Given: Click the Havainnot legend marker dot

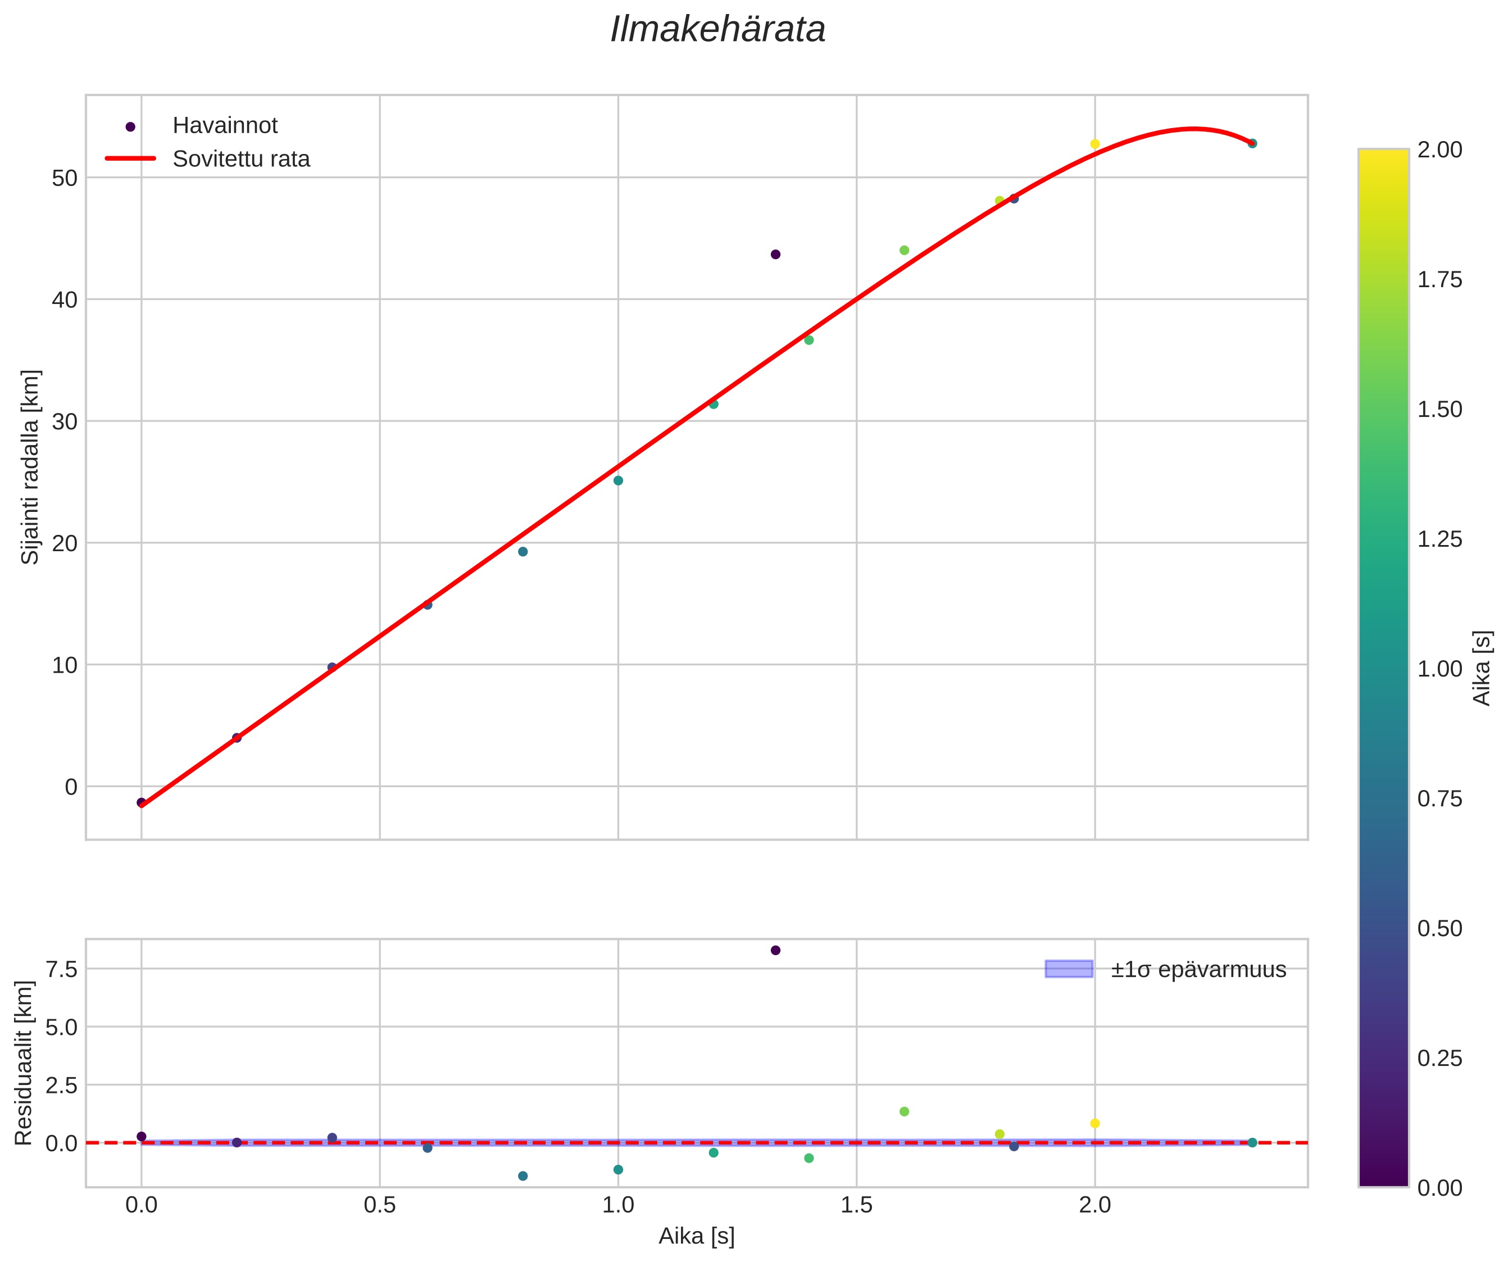Looking at the screenshot, I should [130, 126].
